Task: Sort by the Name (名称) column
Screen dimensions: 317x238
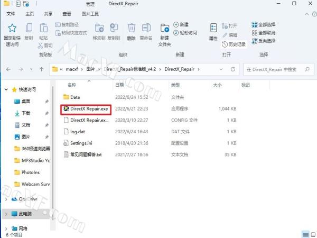Action: (72, 85)
